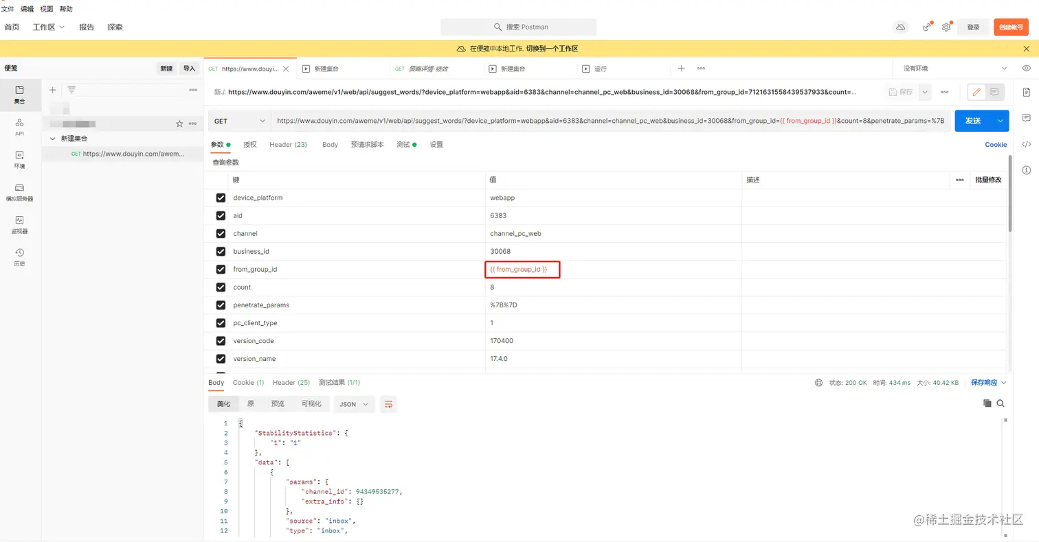Click the comment mode icon beside pencil

[994, 92]
